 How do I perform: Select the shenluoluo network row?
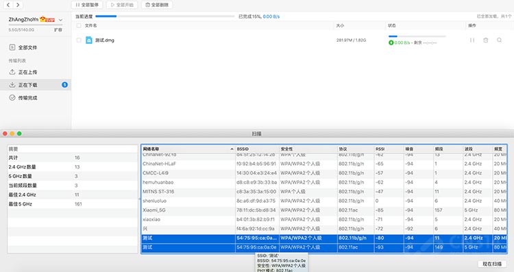click(x=324, y=201)
